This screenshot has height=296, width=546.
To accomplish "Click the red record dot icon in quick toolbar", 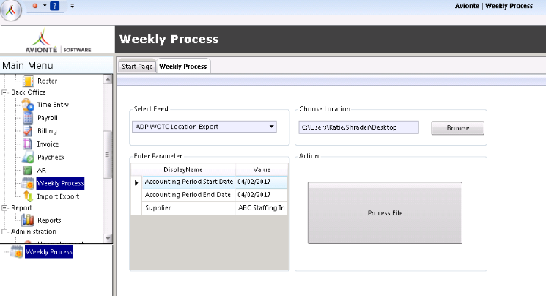I will [35, 6].
